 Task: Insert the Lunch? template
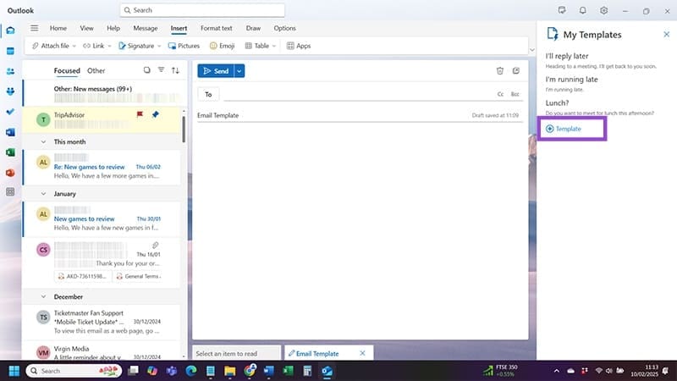pos(600,108)
